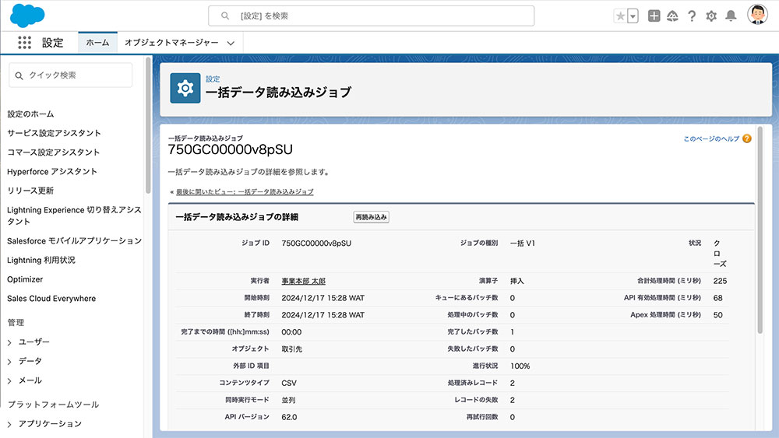779x438 pixels.
Task: Click the 62.0 API version value
Action: pyautogui.click(x=289, y=417)
